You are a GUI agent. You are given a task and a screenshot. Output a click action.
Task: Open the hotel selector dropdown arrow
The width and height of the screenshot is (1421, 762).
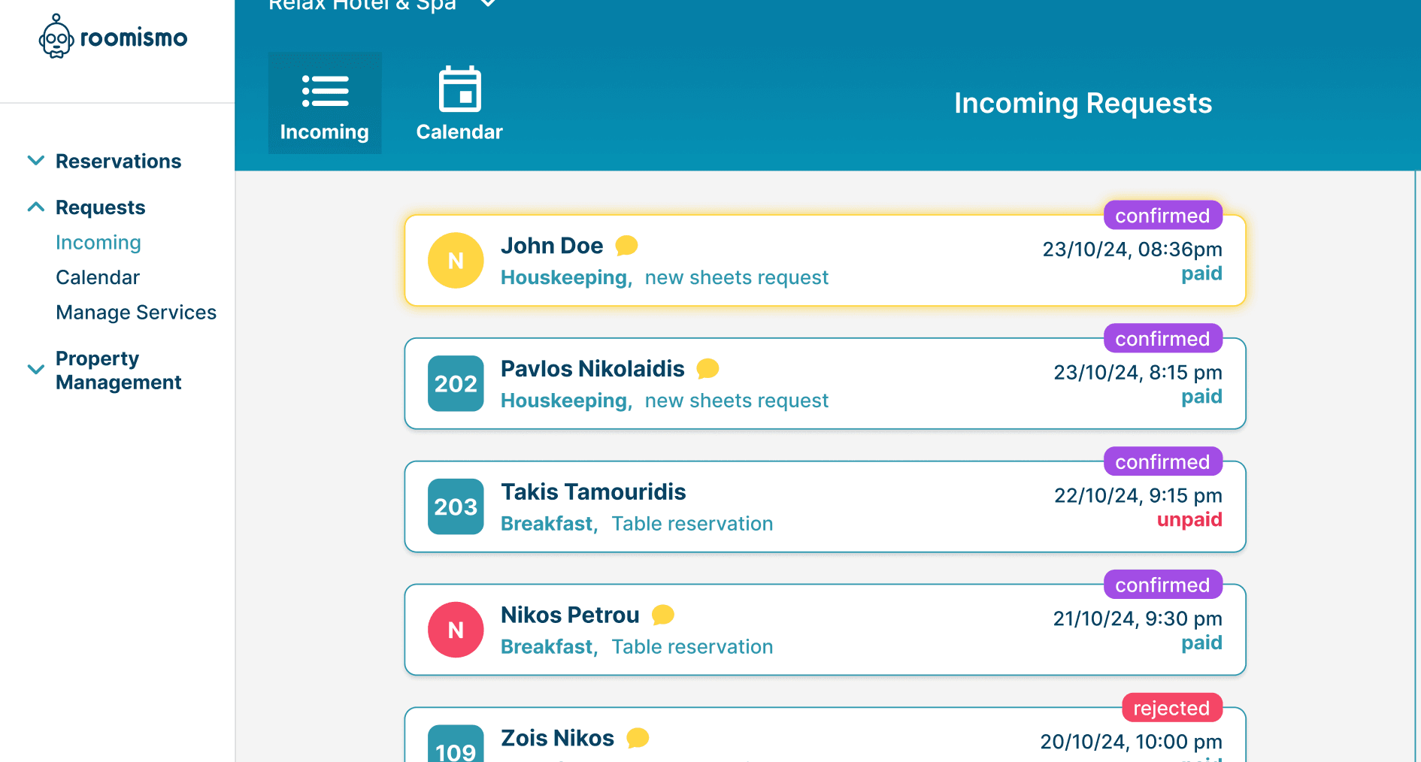(488, 4)
